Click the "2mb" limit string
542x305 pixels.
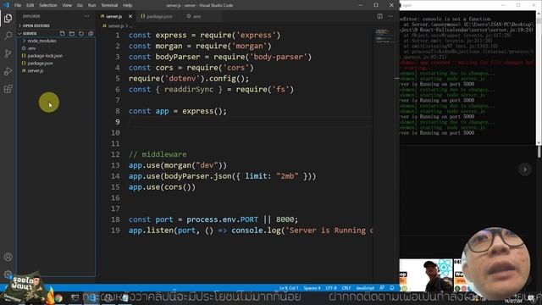tap(287, 176)
